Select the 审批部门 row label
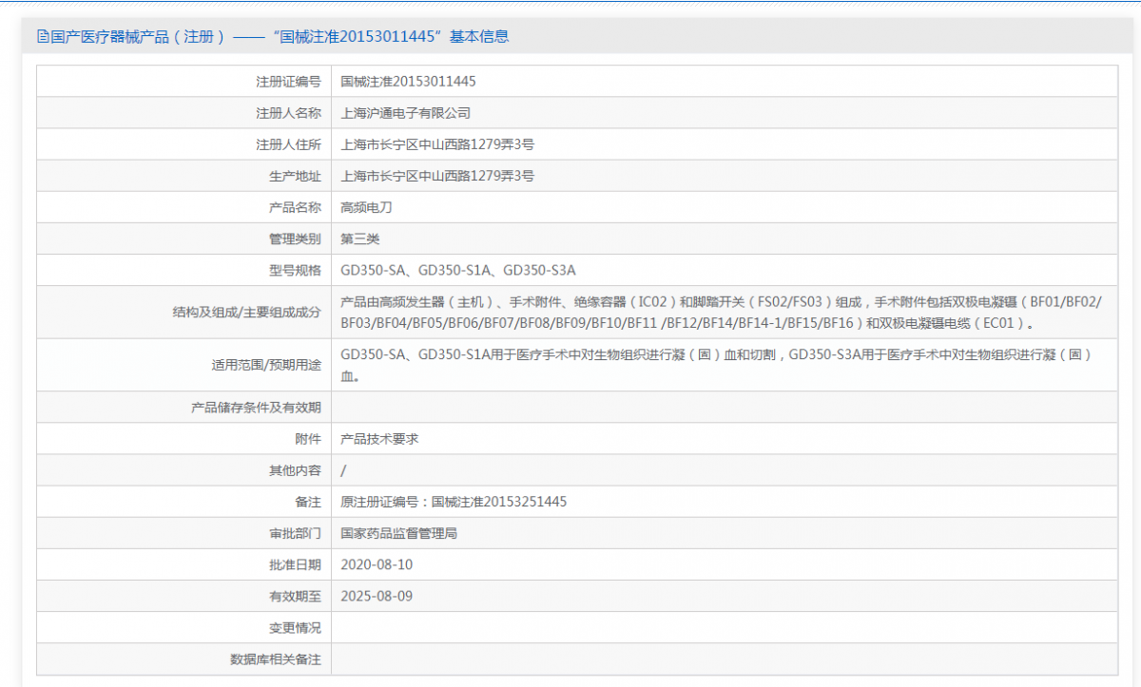Image resolution: width=1141 pixels, height=687 pixels. (295, 533)
